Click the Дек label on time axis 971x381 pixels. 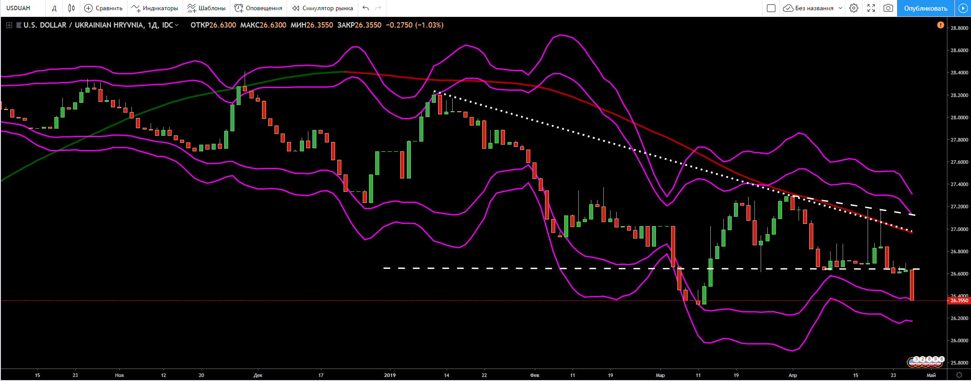pos(258,375)
